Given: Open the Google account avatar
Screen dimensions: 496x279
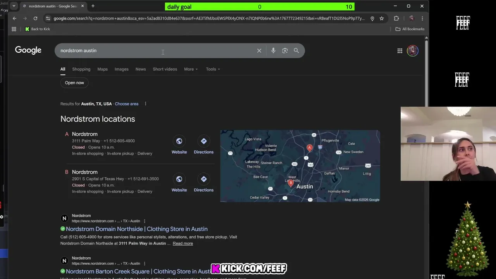Looking at the screenshot, I should (413, 51).
